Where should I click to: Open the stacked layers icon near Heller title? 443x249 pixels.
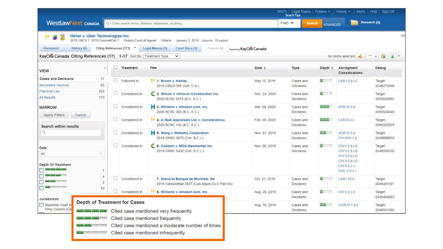click(x=55, y=37)
